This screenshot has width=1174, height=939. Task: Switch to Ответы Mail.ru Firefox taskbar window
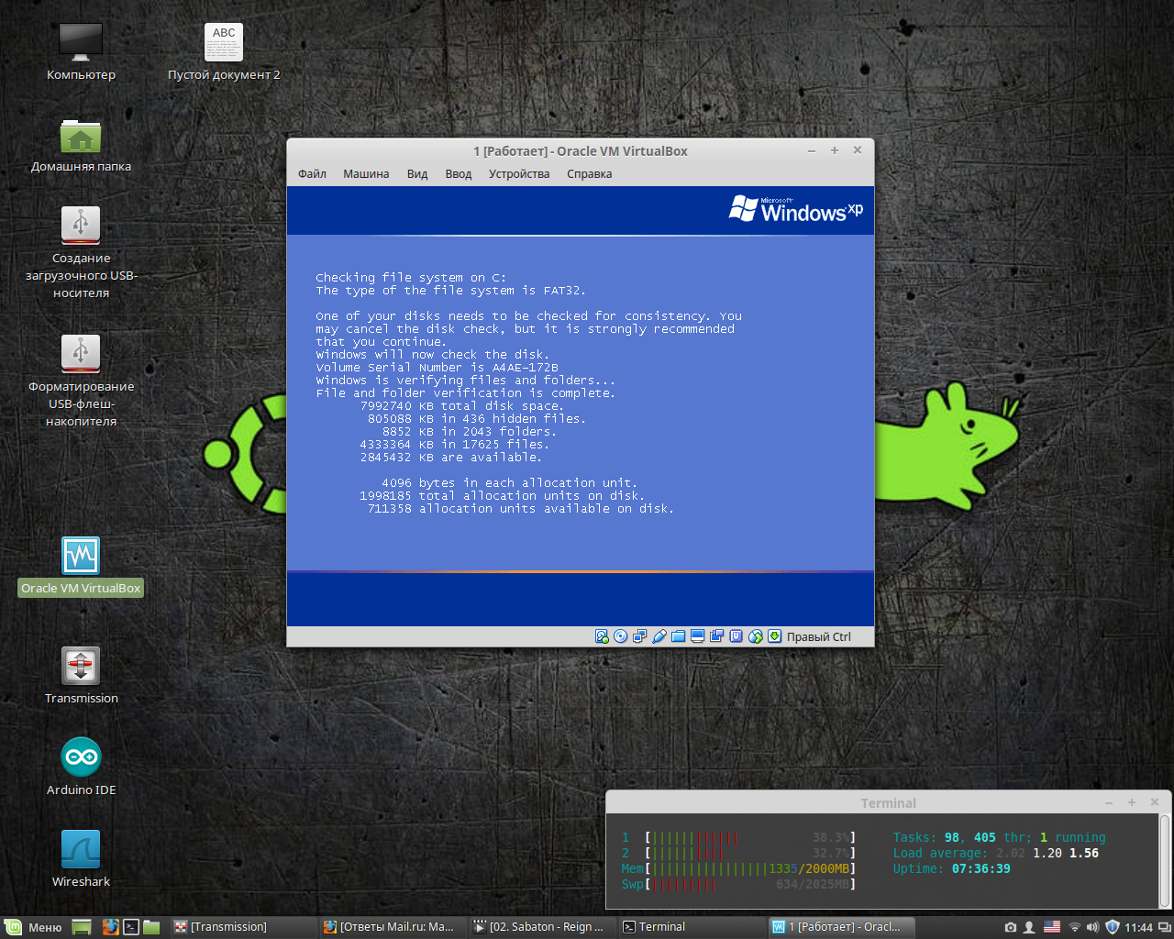click(393, 927)
